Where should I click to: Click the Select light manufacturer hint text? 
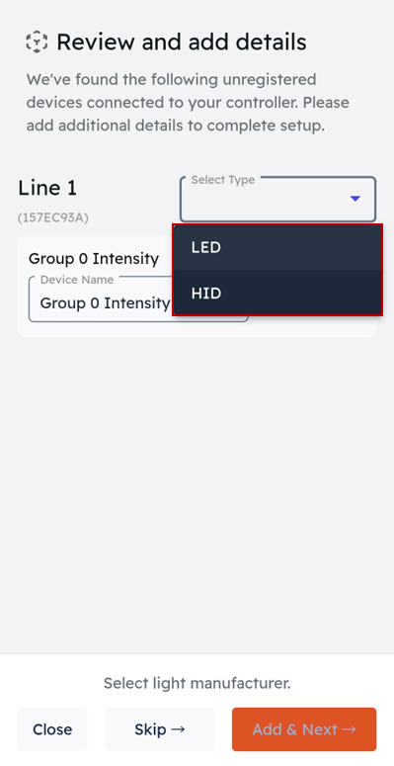point(197,683)
